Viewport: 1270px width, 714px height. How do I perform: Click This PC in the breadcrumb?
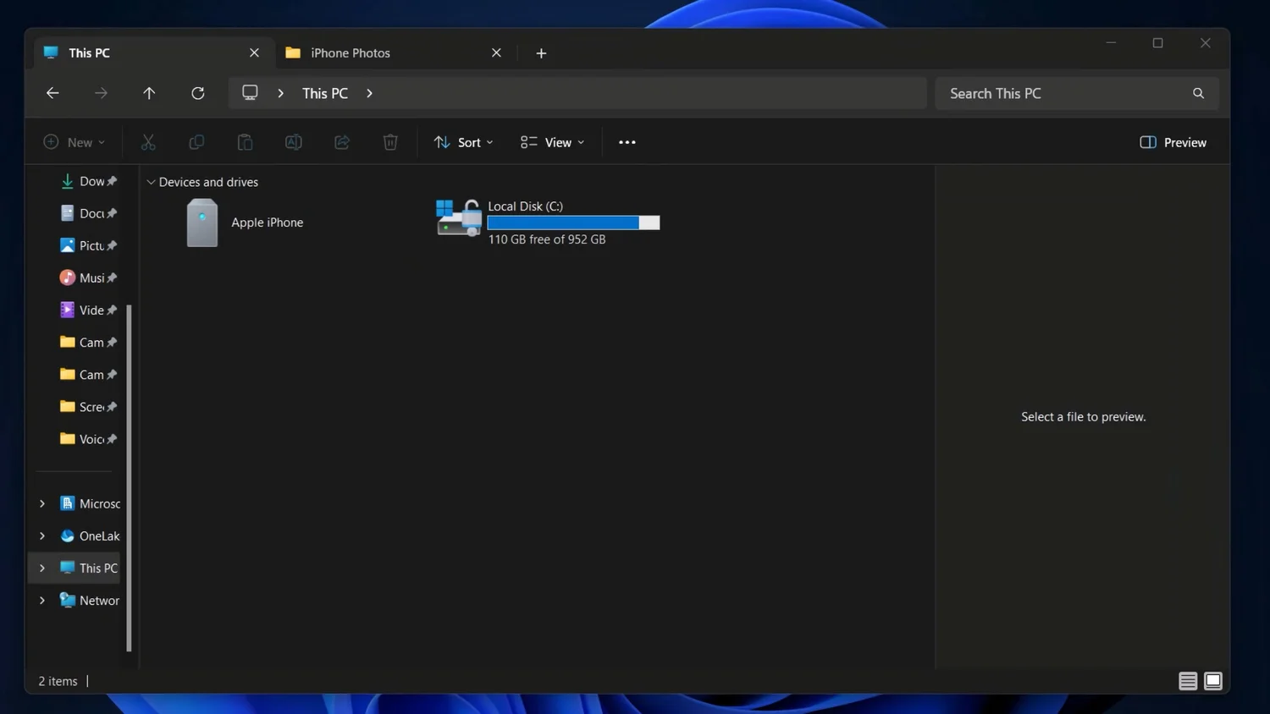[325, 93]
